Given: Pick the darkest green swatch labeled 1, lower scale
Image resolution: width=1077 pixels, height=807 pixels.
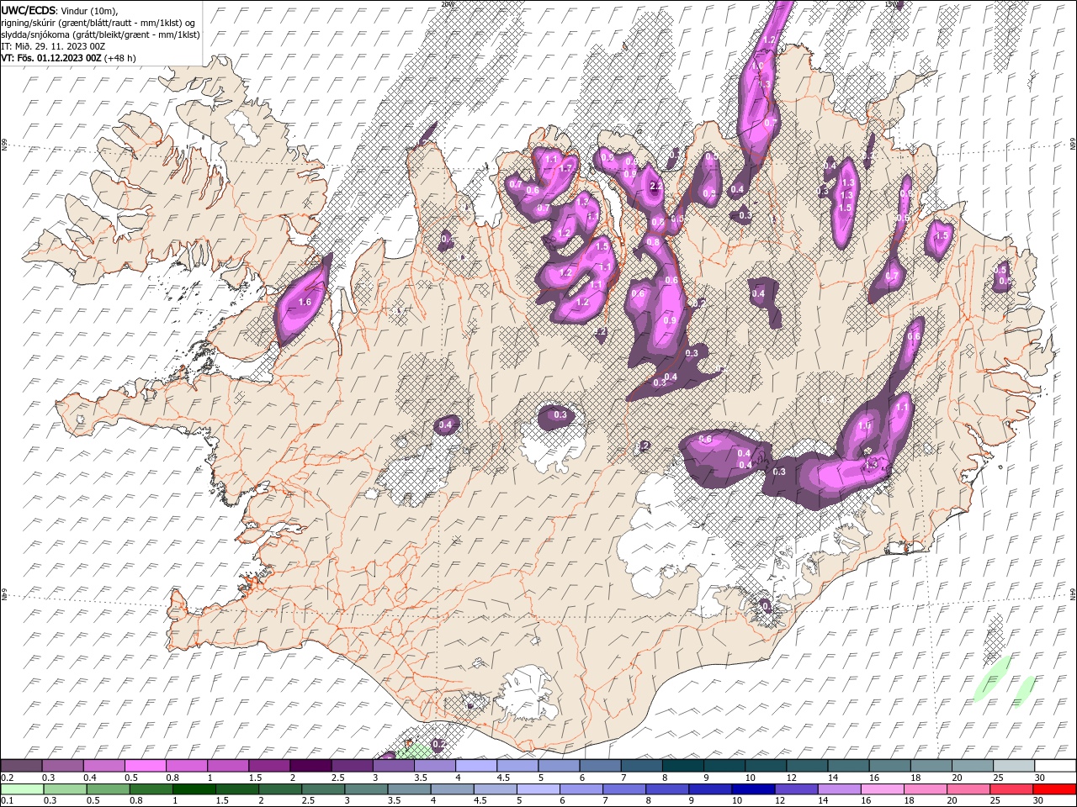Looking at the screenshot, I should (x=194, y=789).
